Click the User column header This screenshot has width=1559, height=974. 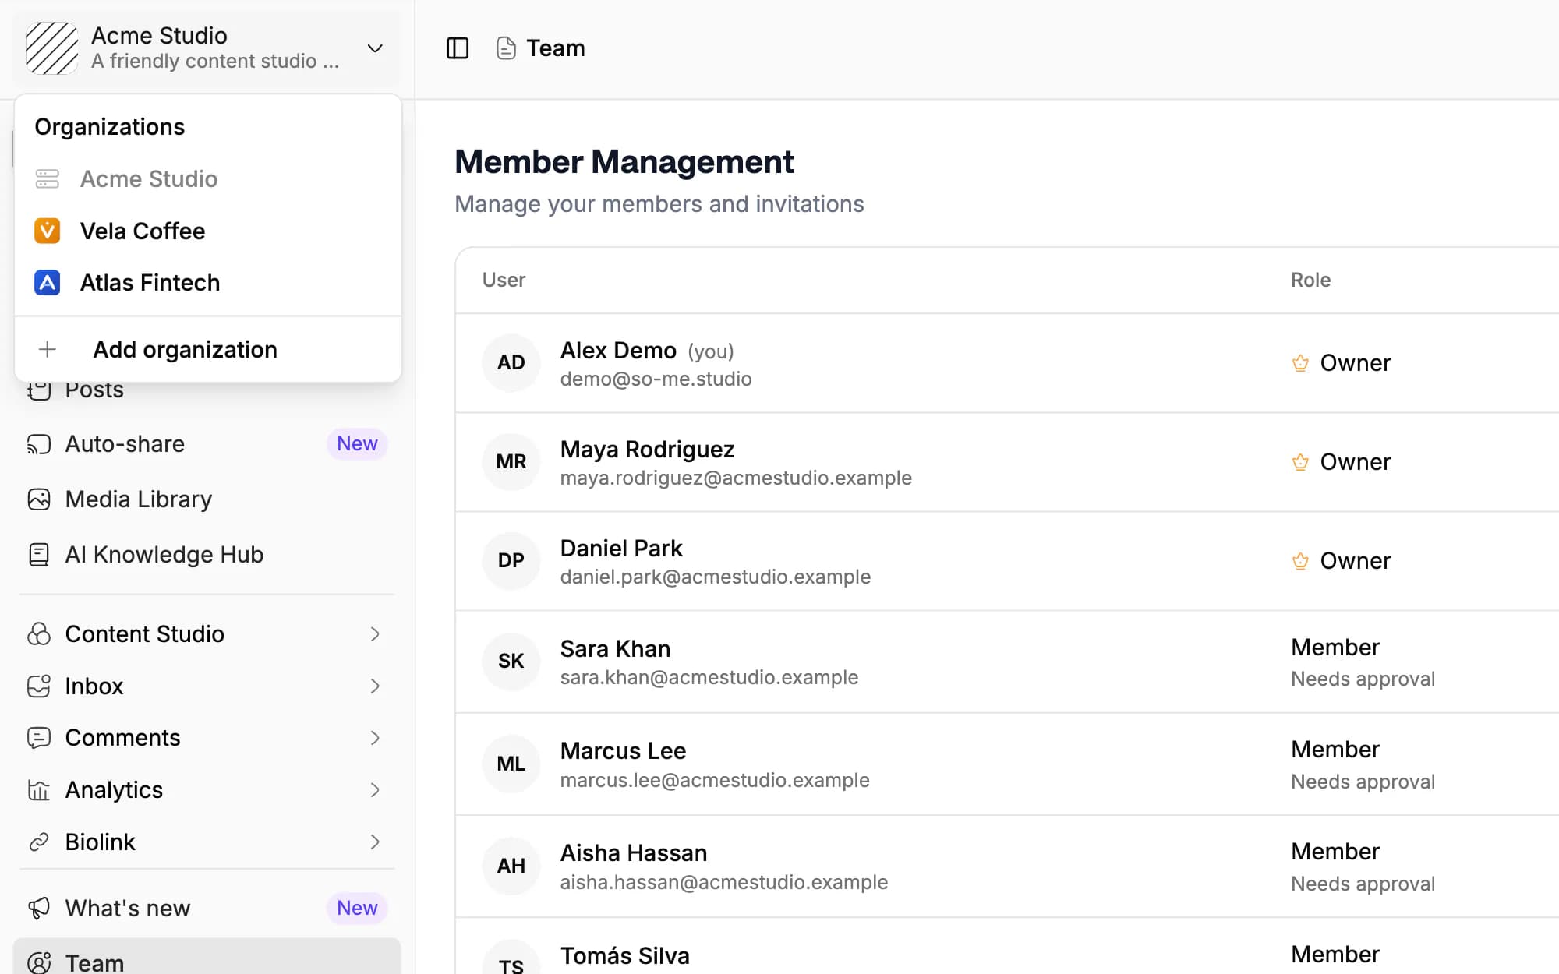(504, 281)
